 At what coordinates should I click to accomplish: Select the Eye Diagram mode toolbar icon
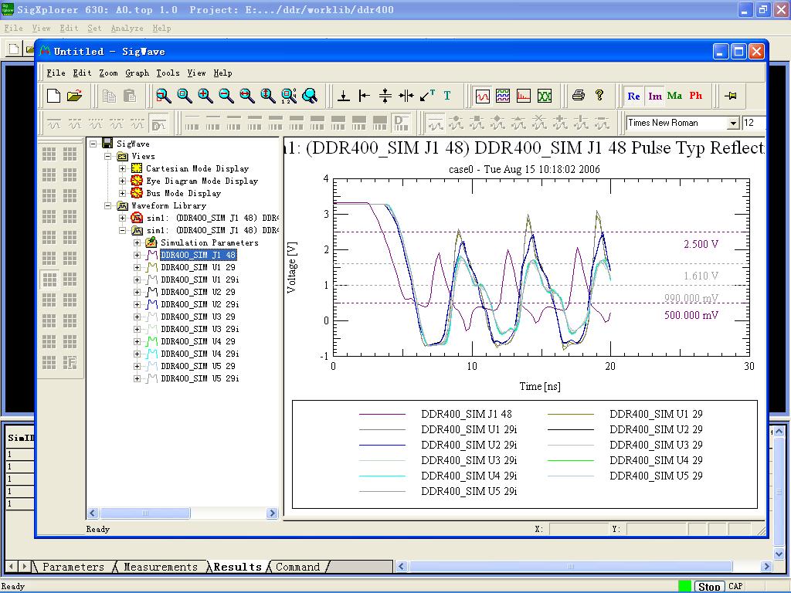[545, 97]
